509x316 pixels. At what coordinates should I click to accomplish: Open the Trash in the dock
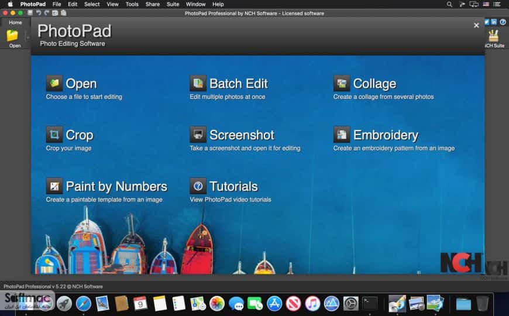point(483,304)
